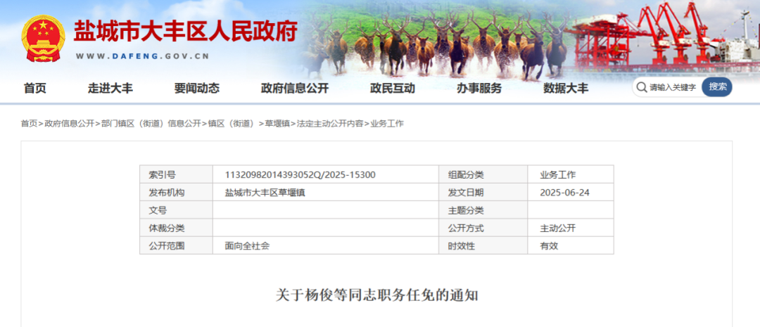Open the 办事服务 navigation item

(479, 88)
